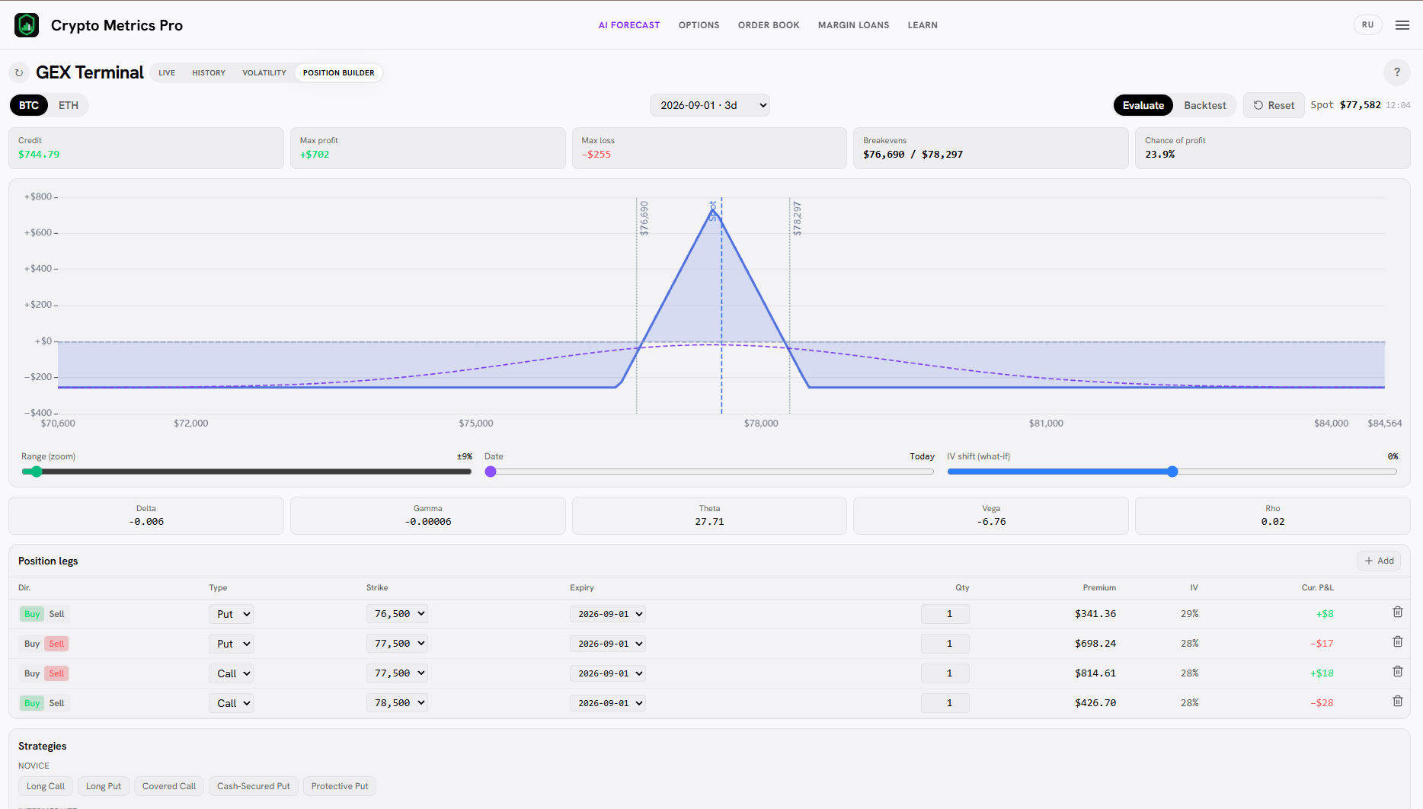Open the Type dropdown of the 78,500 leg
The width and height of the screenshot is (1423, 809).
pos(231,703)
